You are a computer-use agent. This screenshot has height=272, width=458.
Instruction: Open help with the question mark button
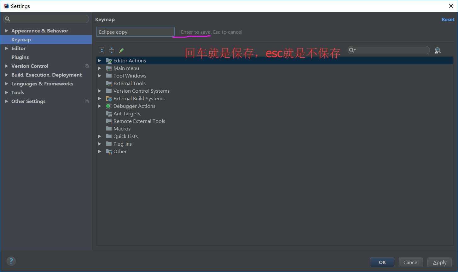click(x=11, y=261)
